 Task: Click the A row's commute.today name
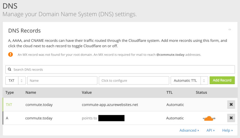click(x=39, y=118)
